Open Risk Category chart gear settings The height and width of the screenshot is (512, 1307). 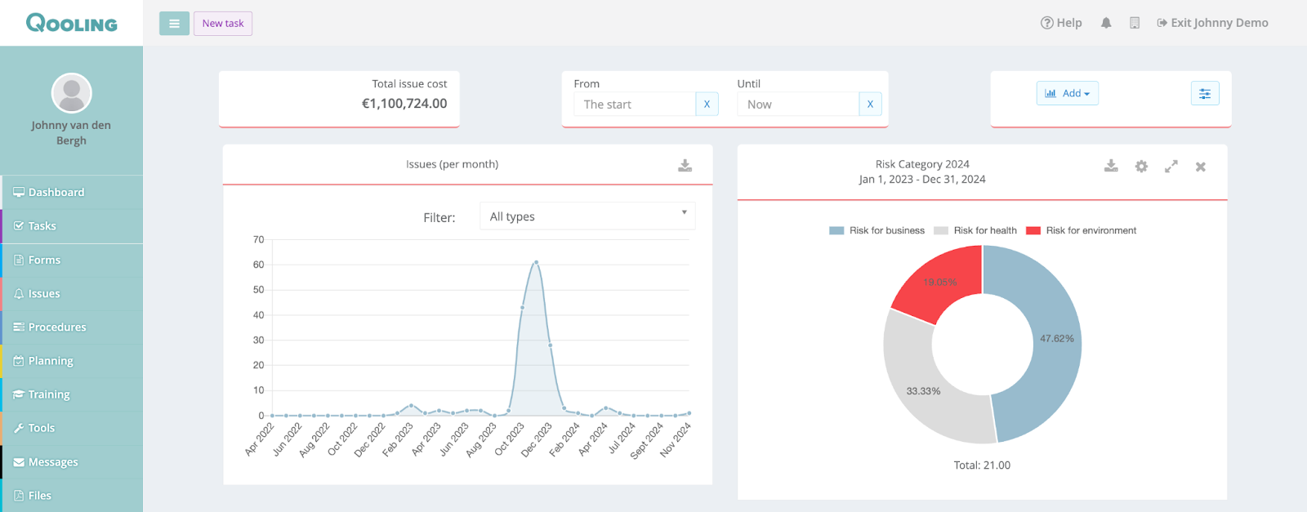point(1141,167)
